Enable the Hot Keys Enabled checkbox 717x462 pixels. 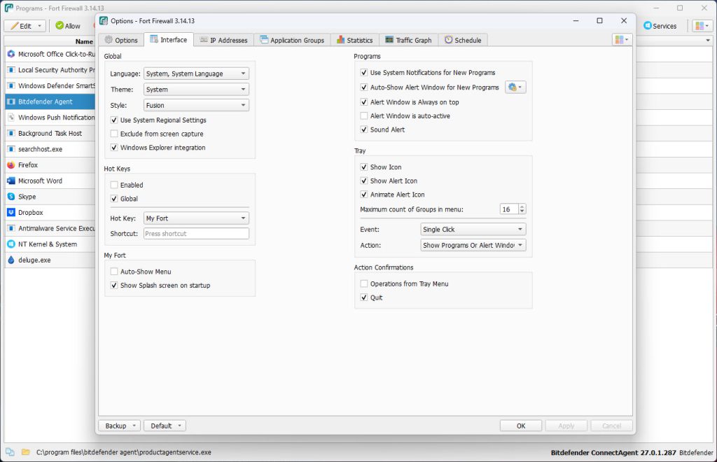tap(114, 185)
